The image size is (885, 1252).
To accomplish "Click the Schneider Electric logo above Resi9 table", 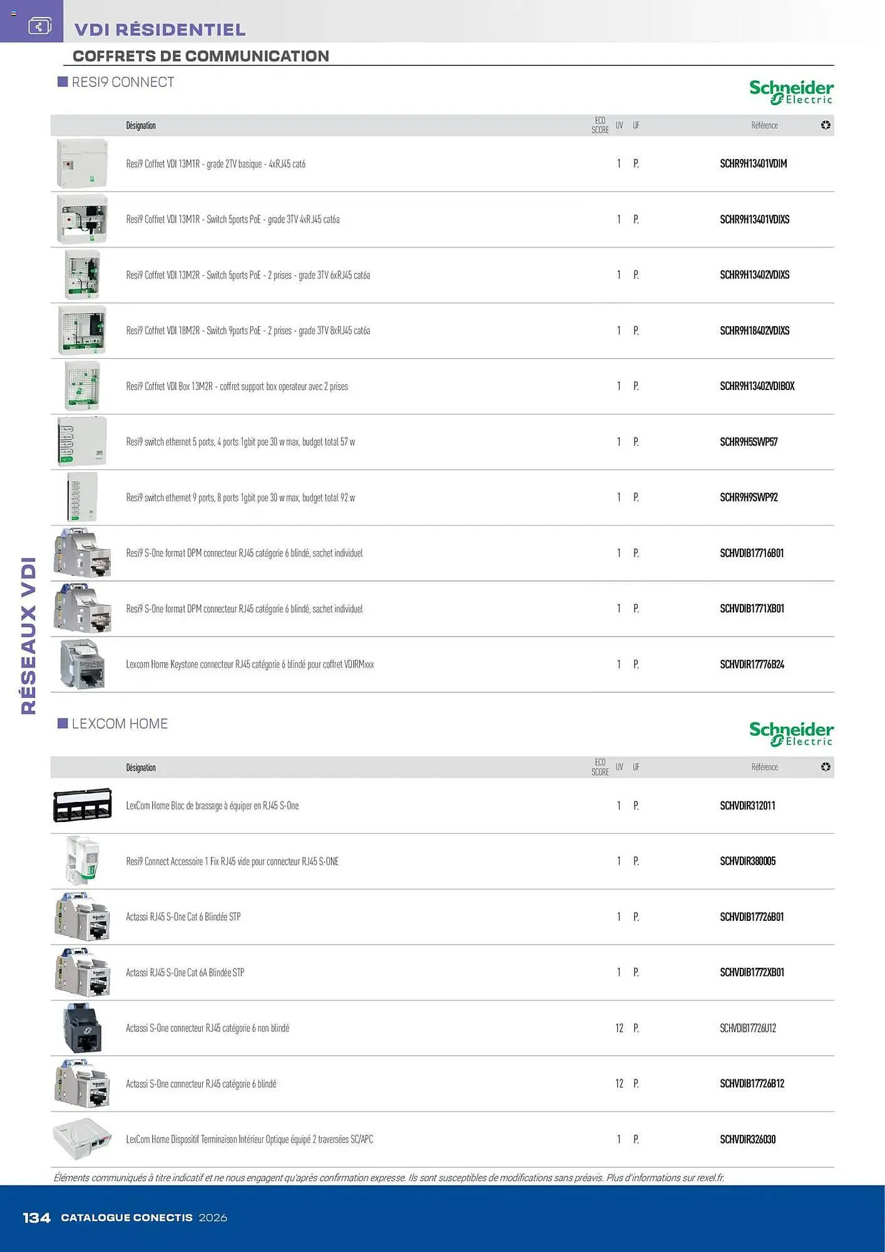I will click(x=791, y=91).
